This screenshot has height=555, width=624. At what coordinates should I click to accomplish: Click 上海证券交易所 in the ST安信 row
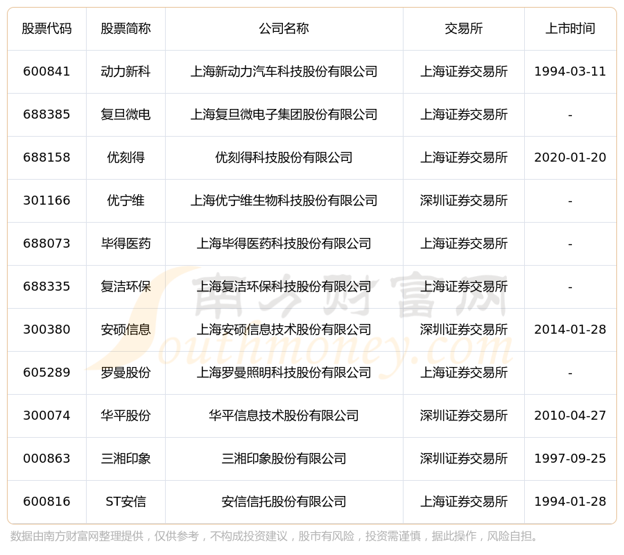coord(464,502)
